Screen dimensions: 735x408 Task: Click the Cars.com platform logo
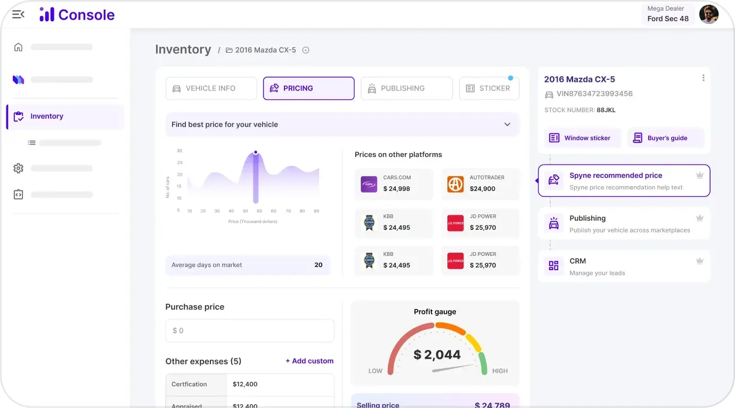pyautogui.click(x=369, y=184)
